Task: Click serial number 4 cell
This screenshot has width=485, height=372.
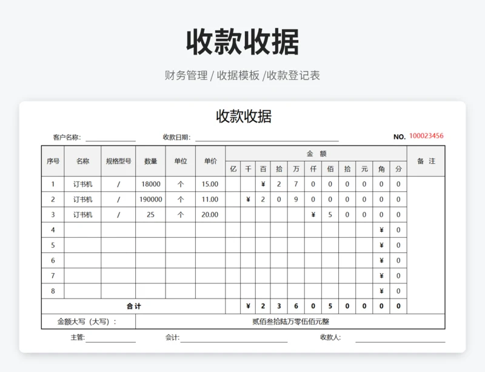Action: pos(53,230)
